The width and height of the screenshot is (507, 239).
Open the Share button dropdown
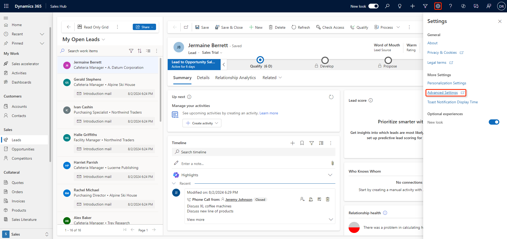152,27
